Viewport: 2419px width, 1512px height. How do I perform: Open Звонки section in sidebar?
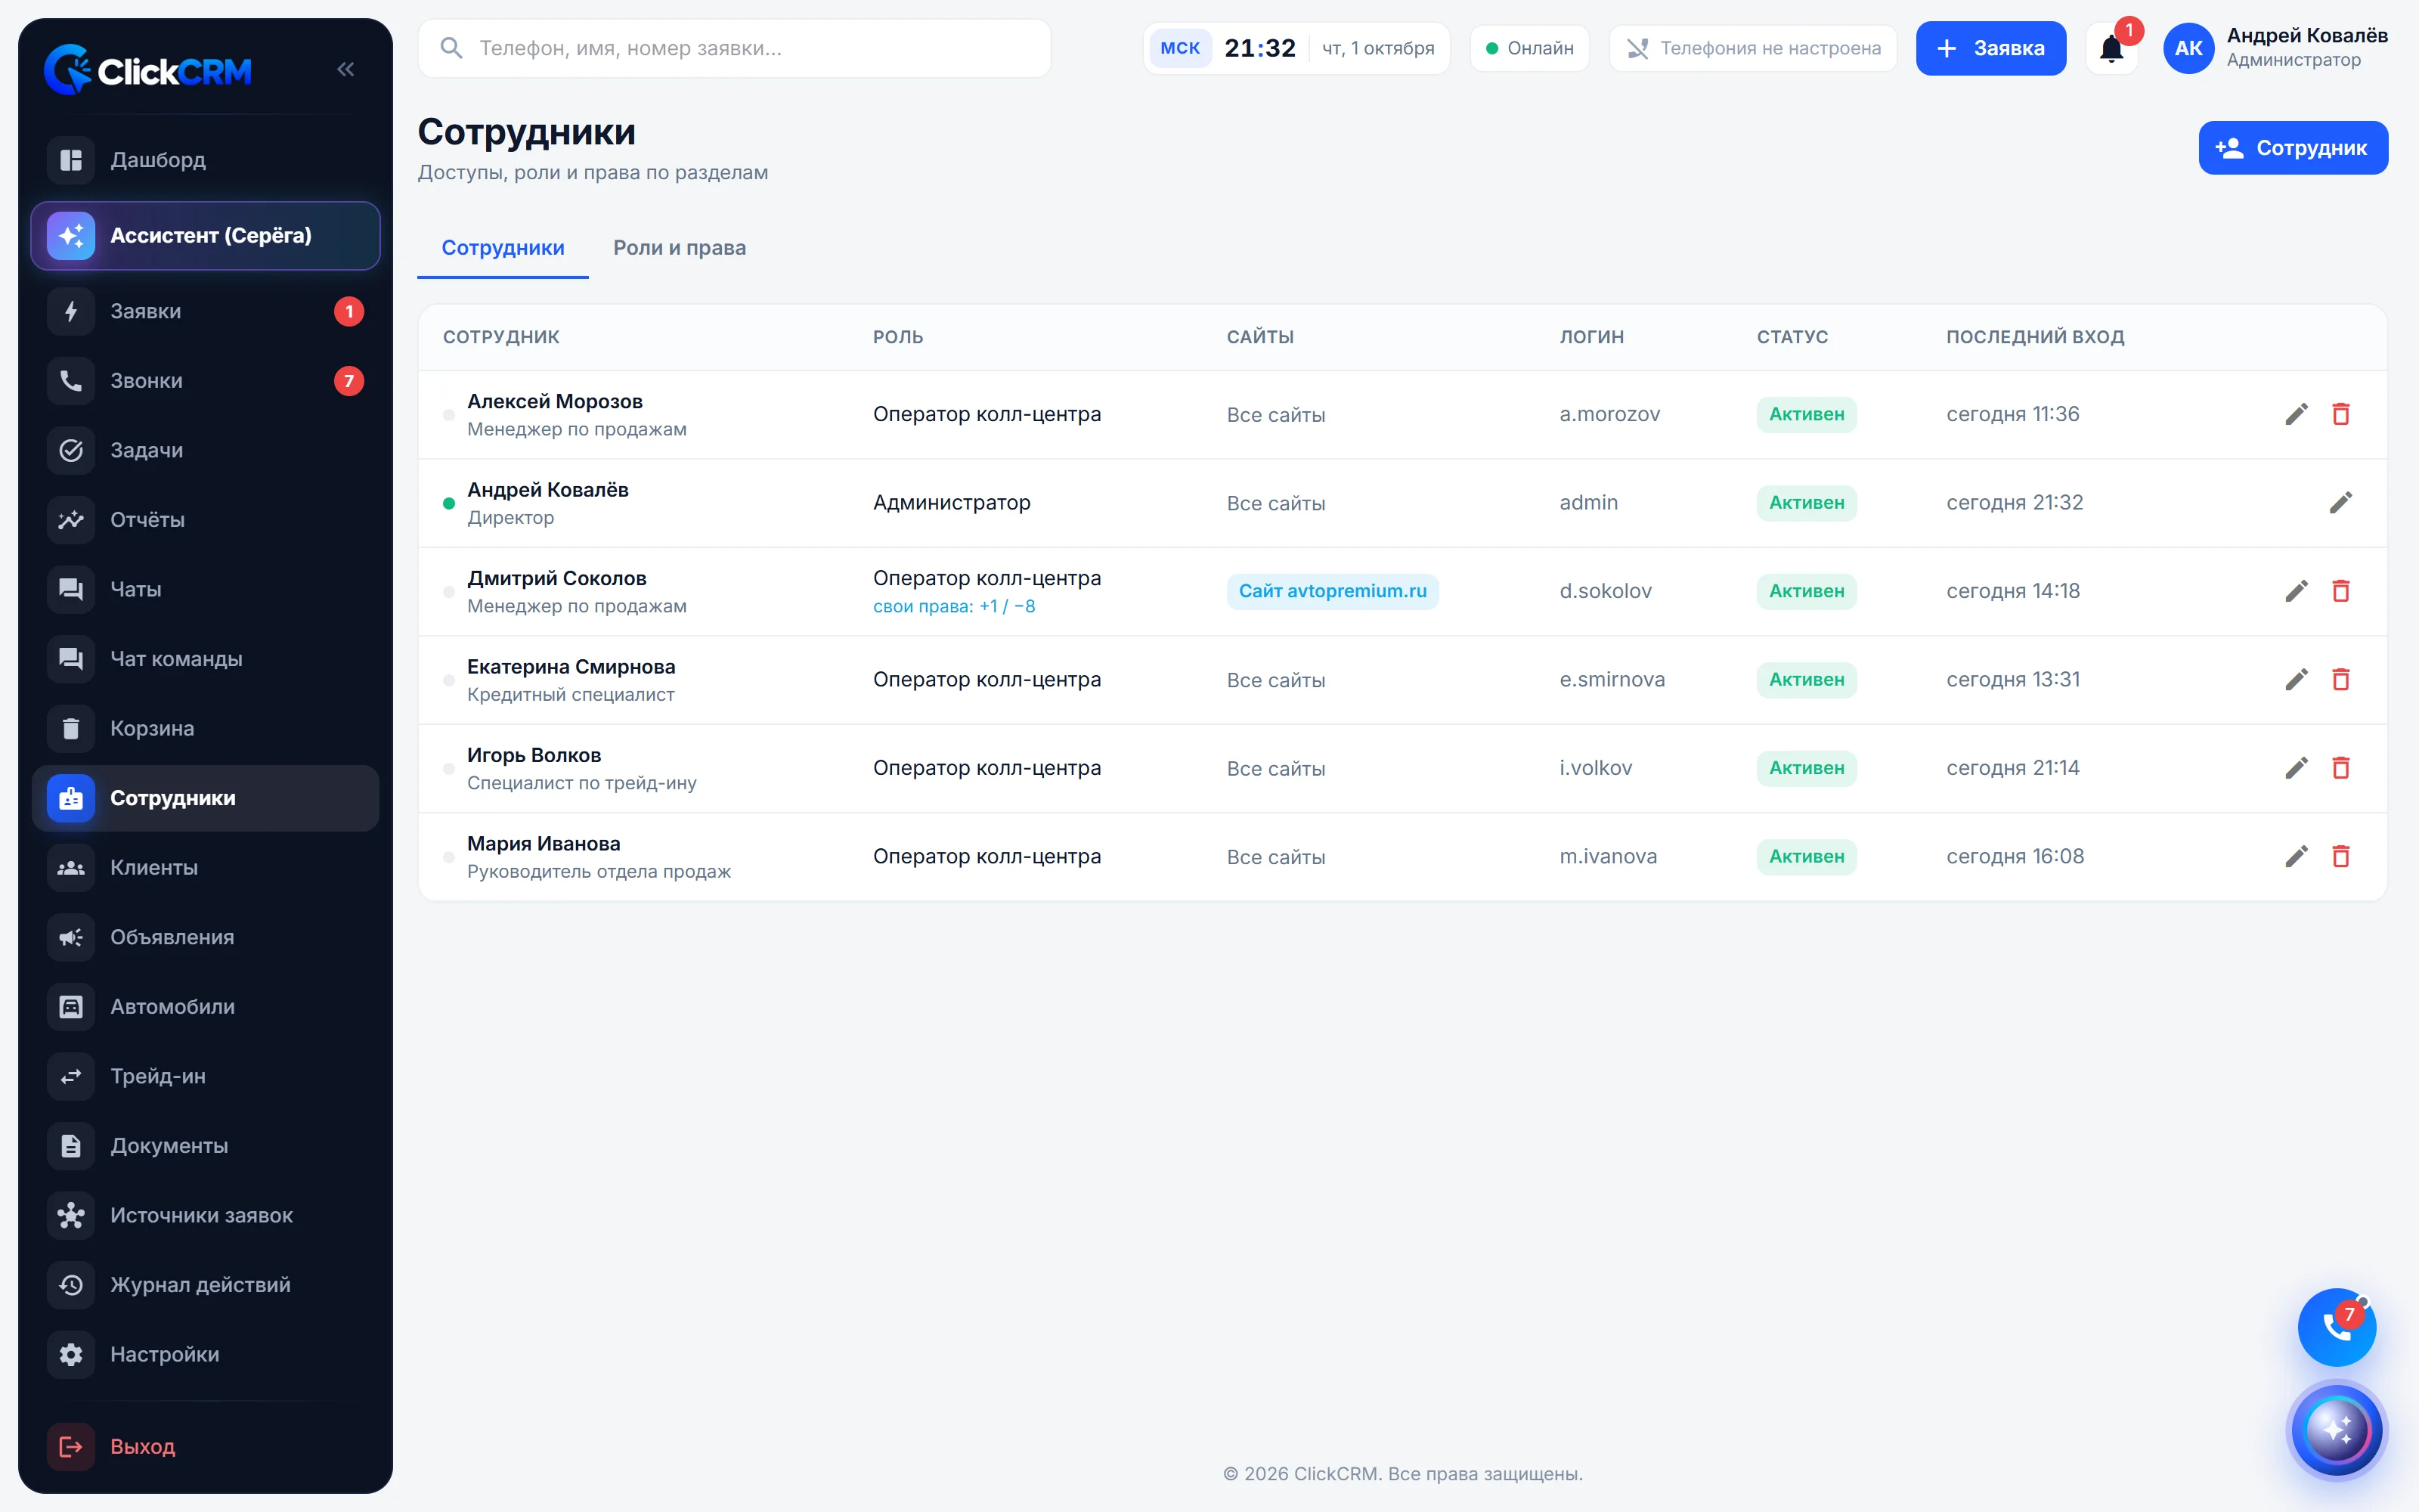click(x=205, y=381)
